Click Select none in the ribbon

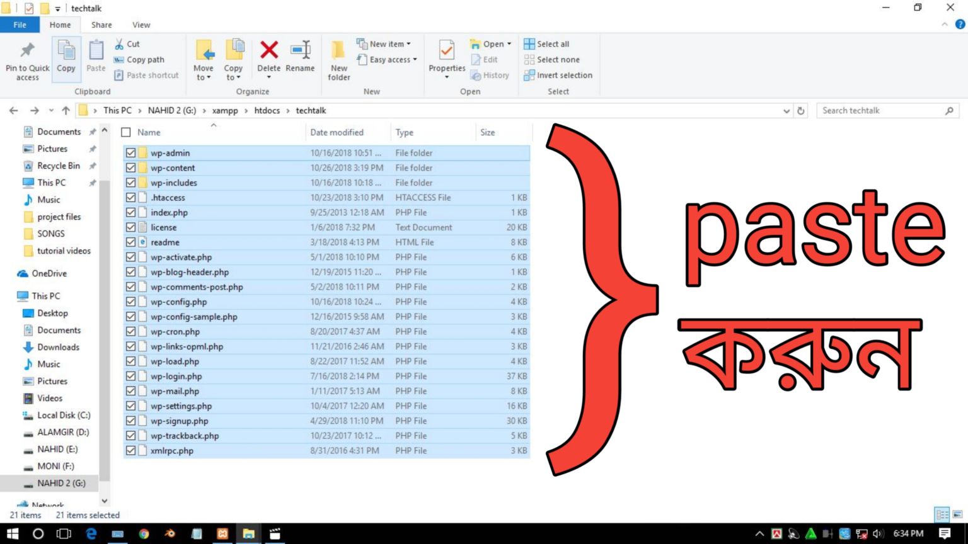coord(552,60)
